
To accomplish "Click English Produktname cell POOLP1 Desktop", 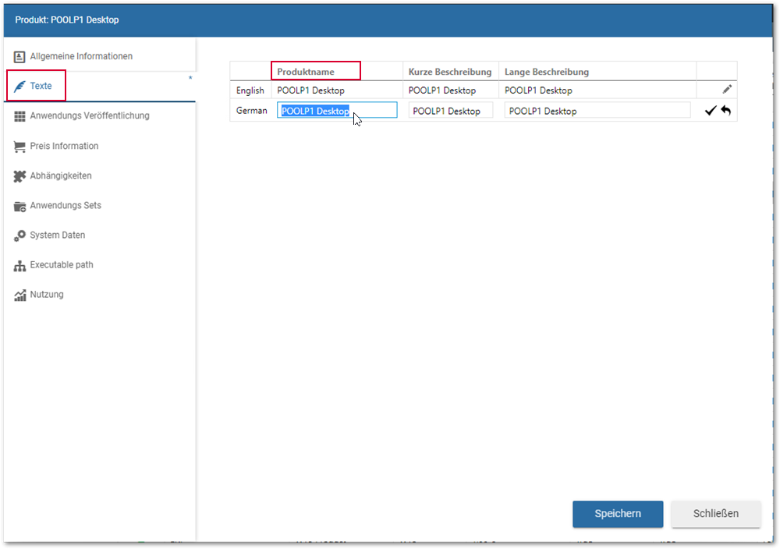I will 310,90.
